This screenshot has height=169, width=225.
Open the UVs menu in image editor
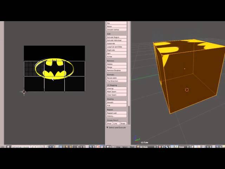pos(2,147)
